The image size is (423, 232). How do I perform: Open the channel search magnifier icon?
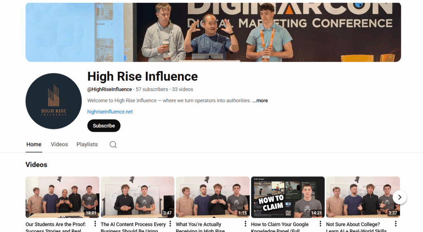click(x=113, y=145)
